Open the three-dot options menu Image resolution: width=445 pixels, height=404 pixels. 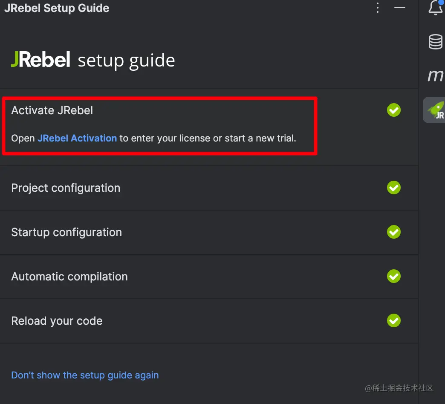click(x=377, y=8)
